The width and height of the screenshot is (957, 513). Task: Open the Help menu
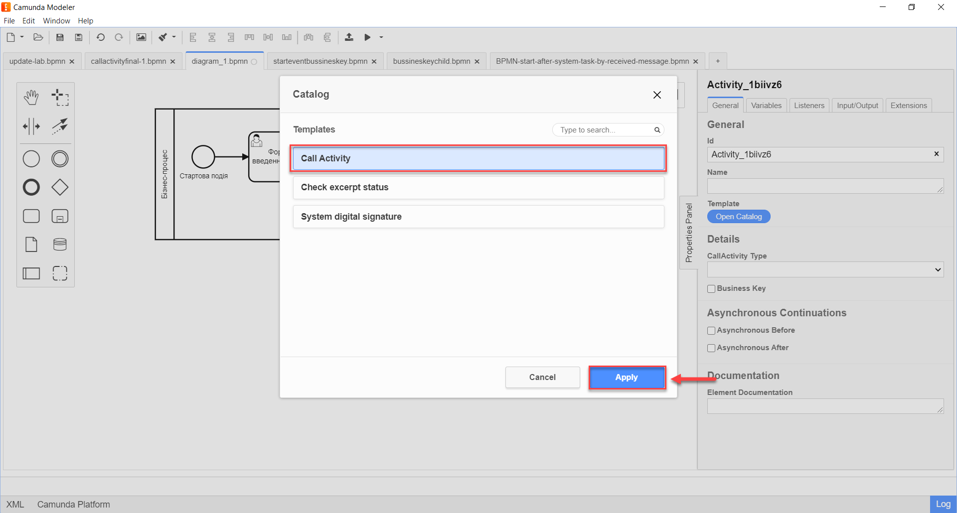click(85, 21)
